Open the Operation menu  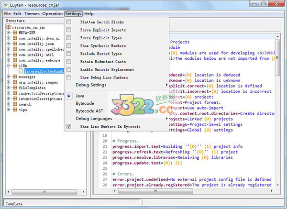click(x=52, y=14)
